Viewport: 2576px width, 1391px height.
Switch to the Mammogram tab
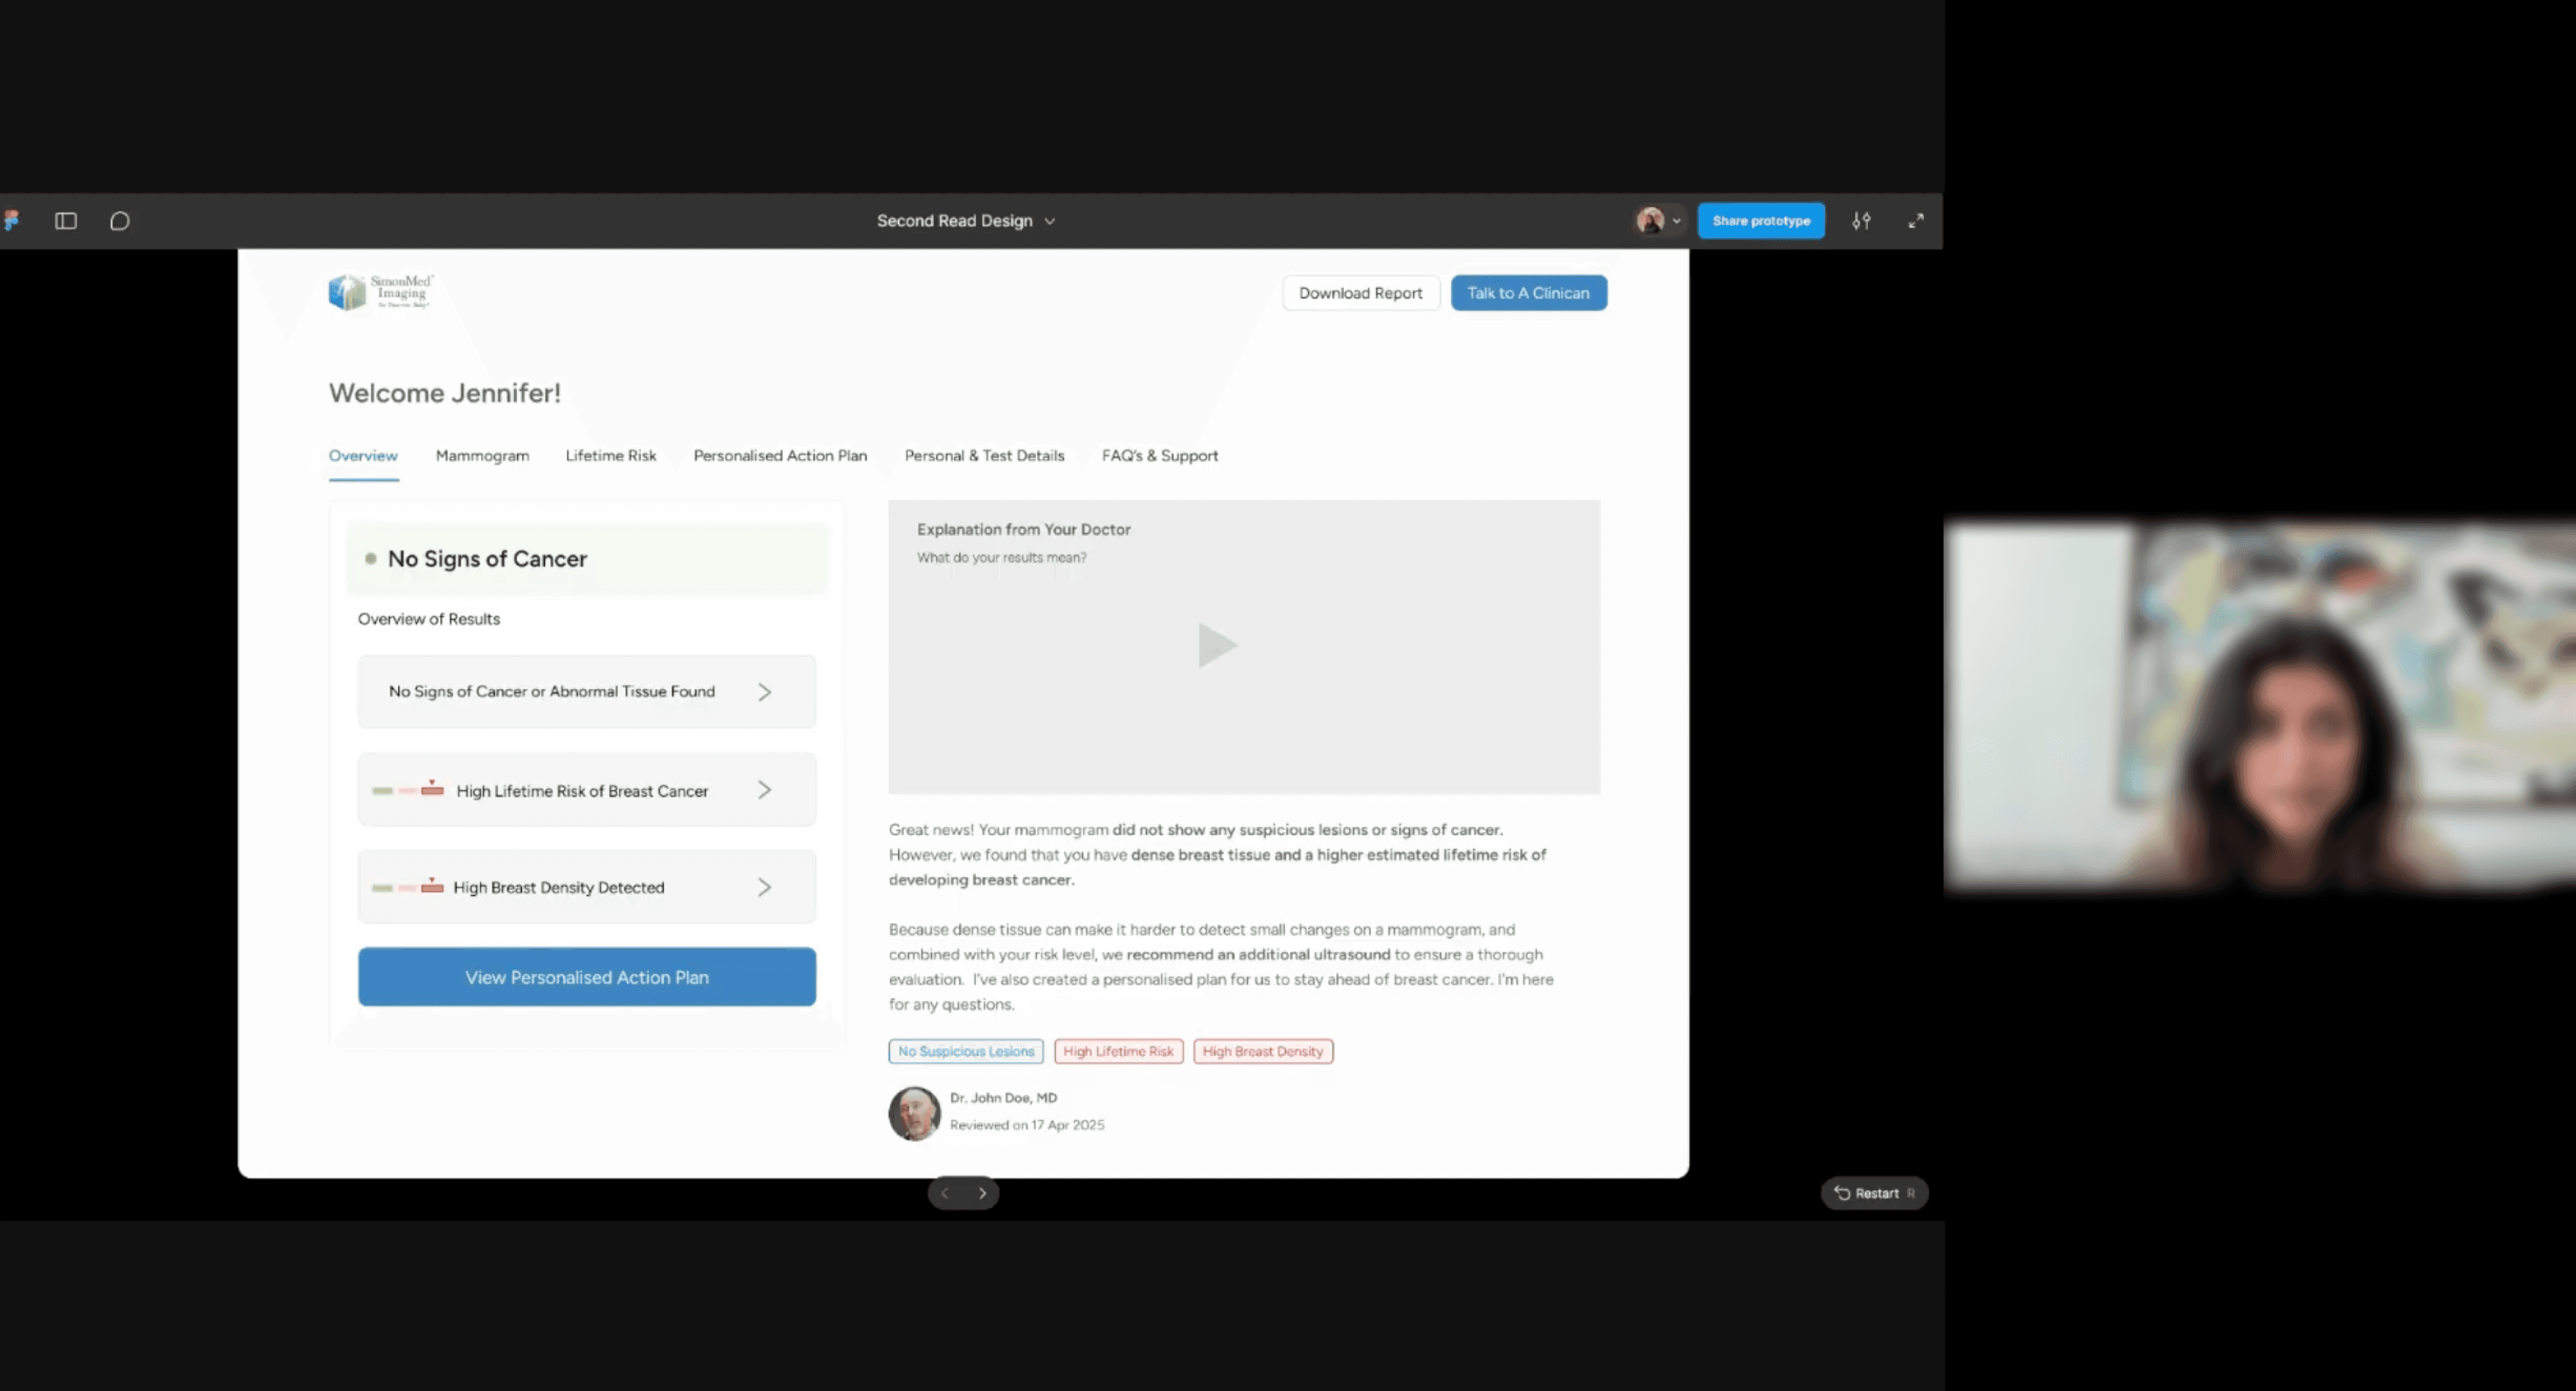click(x=482, y=456)
